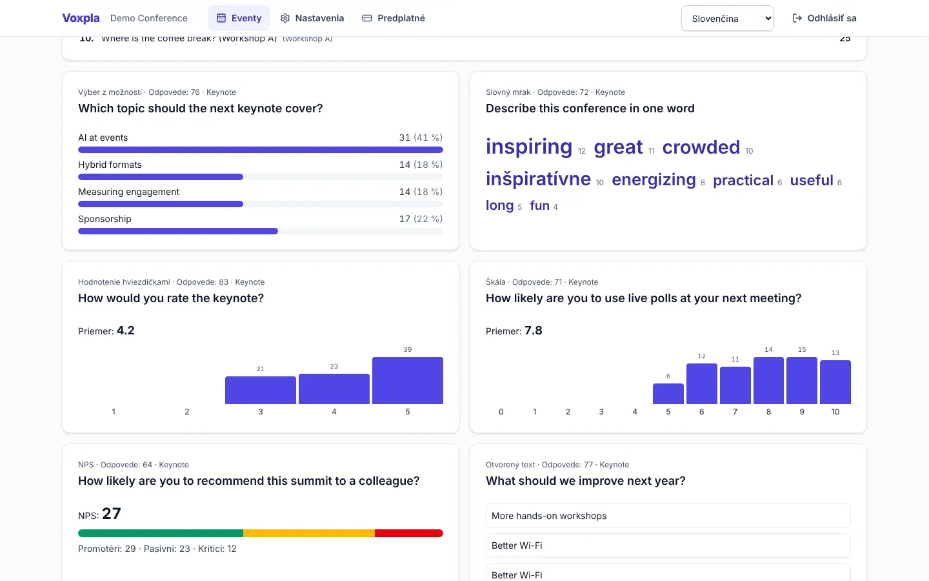Image resolution: width=929 pixels, height=581 pixels.
Task: Click the Voxpla logo
Action: coord(81,18)
